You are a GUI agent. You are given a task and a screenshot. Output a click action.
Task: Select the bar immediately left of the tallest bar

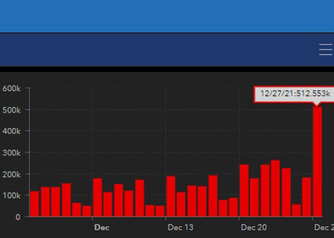click(x=306, y=197)
